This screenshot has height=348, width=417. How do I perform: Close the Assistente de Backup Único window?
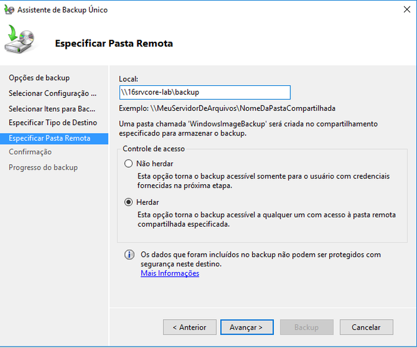[406, 9]
